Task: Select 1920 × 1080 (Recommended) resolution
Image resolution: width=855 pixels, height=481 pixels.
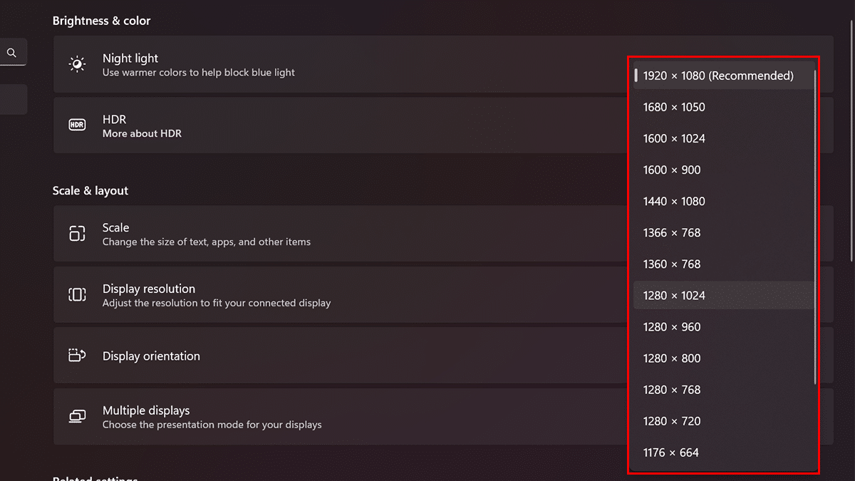Action: tap(717, 76)
